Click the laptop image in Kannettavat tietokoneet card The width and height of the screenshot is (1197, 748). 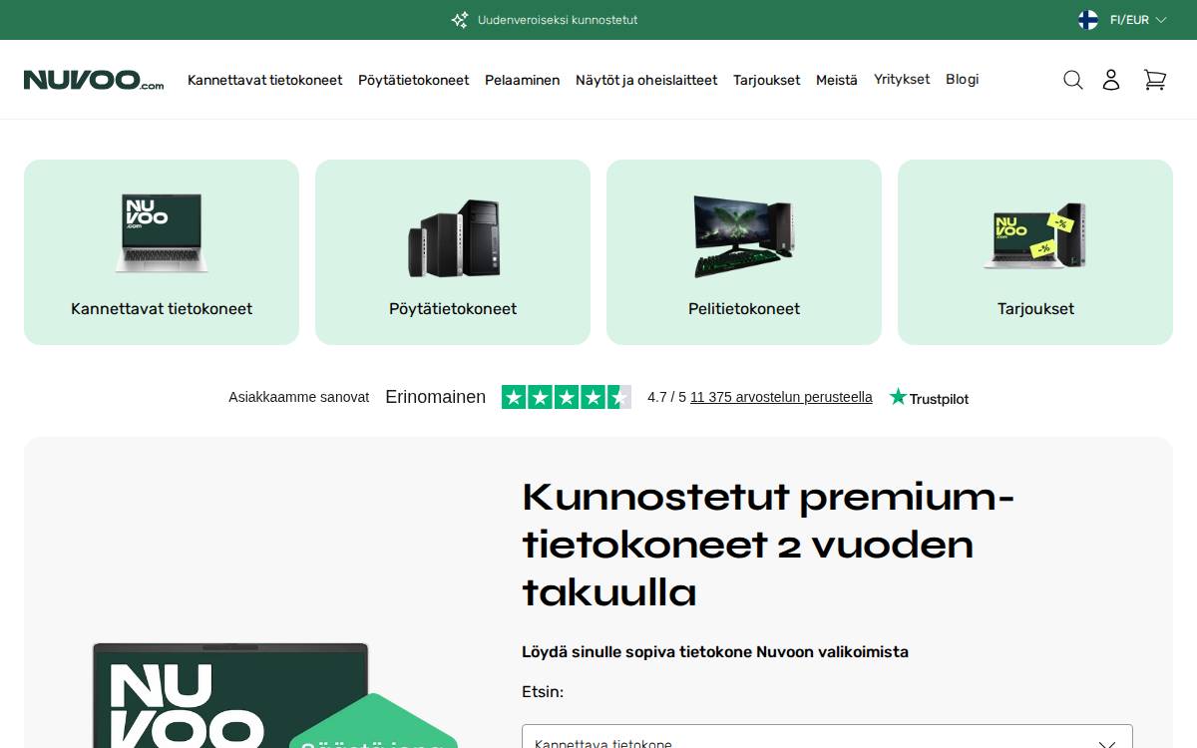point(162,234)
